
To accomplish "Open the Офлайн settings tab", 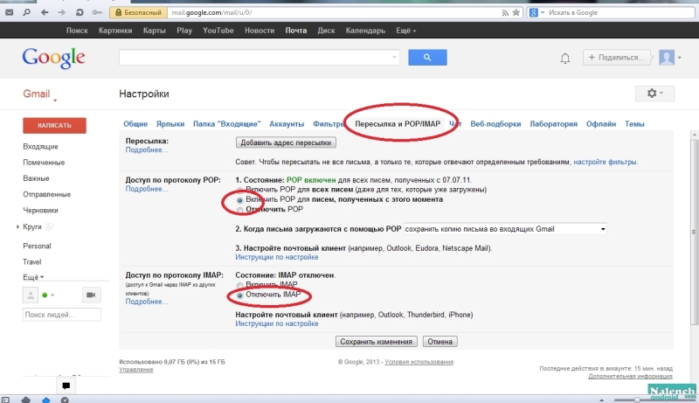I will 601,124.
